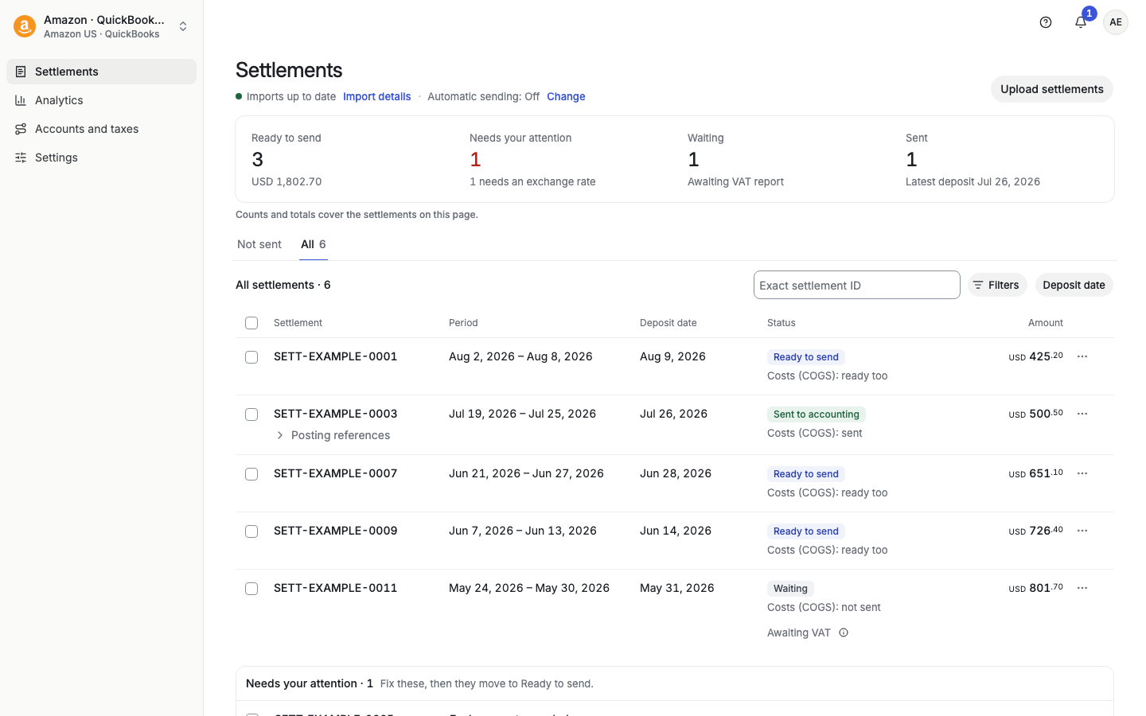Click the Deposit date column header
1146x716 pixels.
coord(668,323)
